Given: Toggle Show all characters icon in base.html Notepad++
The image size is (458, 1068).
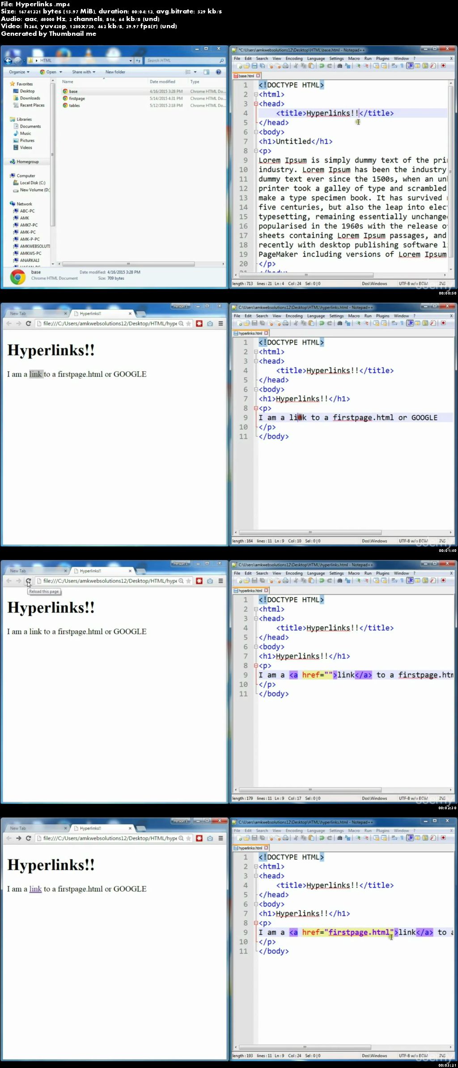Looking at the screenshot, I should 402,66.
